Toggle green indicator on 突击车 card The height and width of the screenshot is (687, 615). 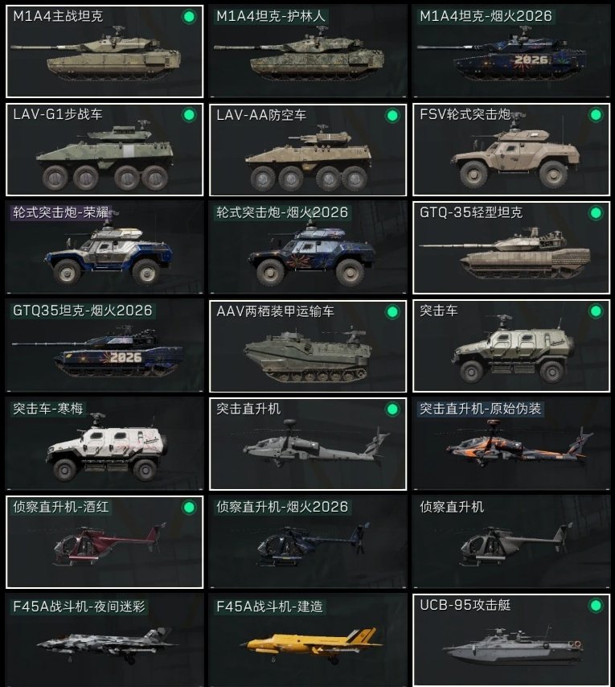point(596,311)
